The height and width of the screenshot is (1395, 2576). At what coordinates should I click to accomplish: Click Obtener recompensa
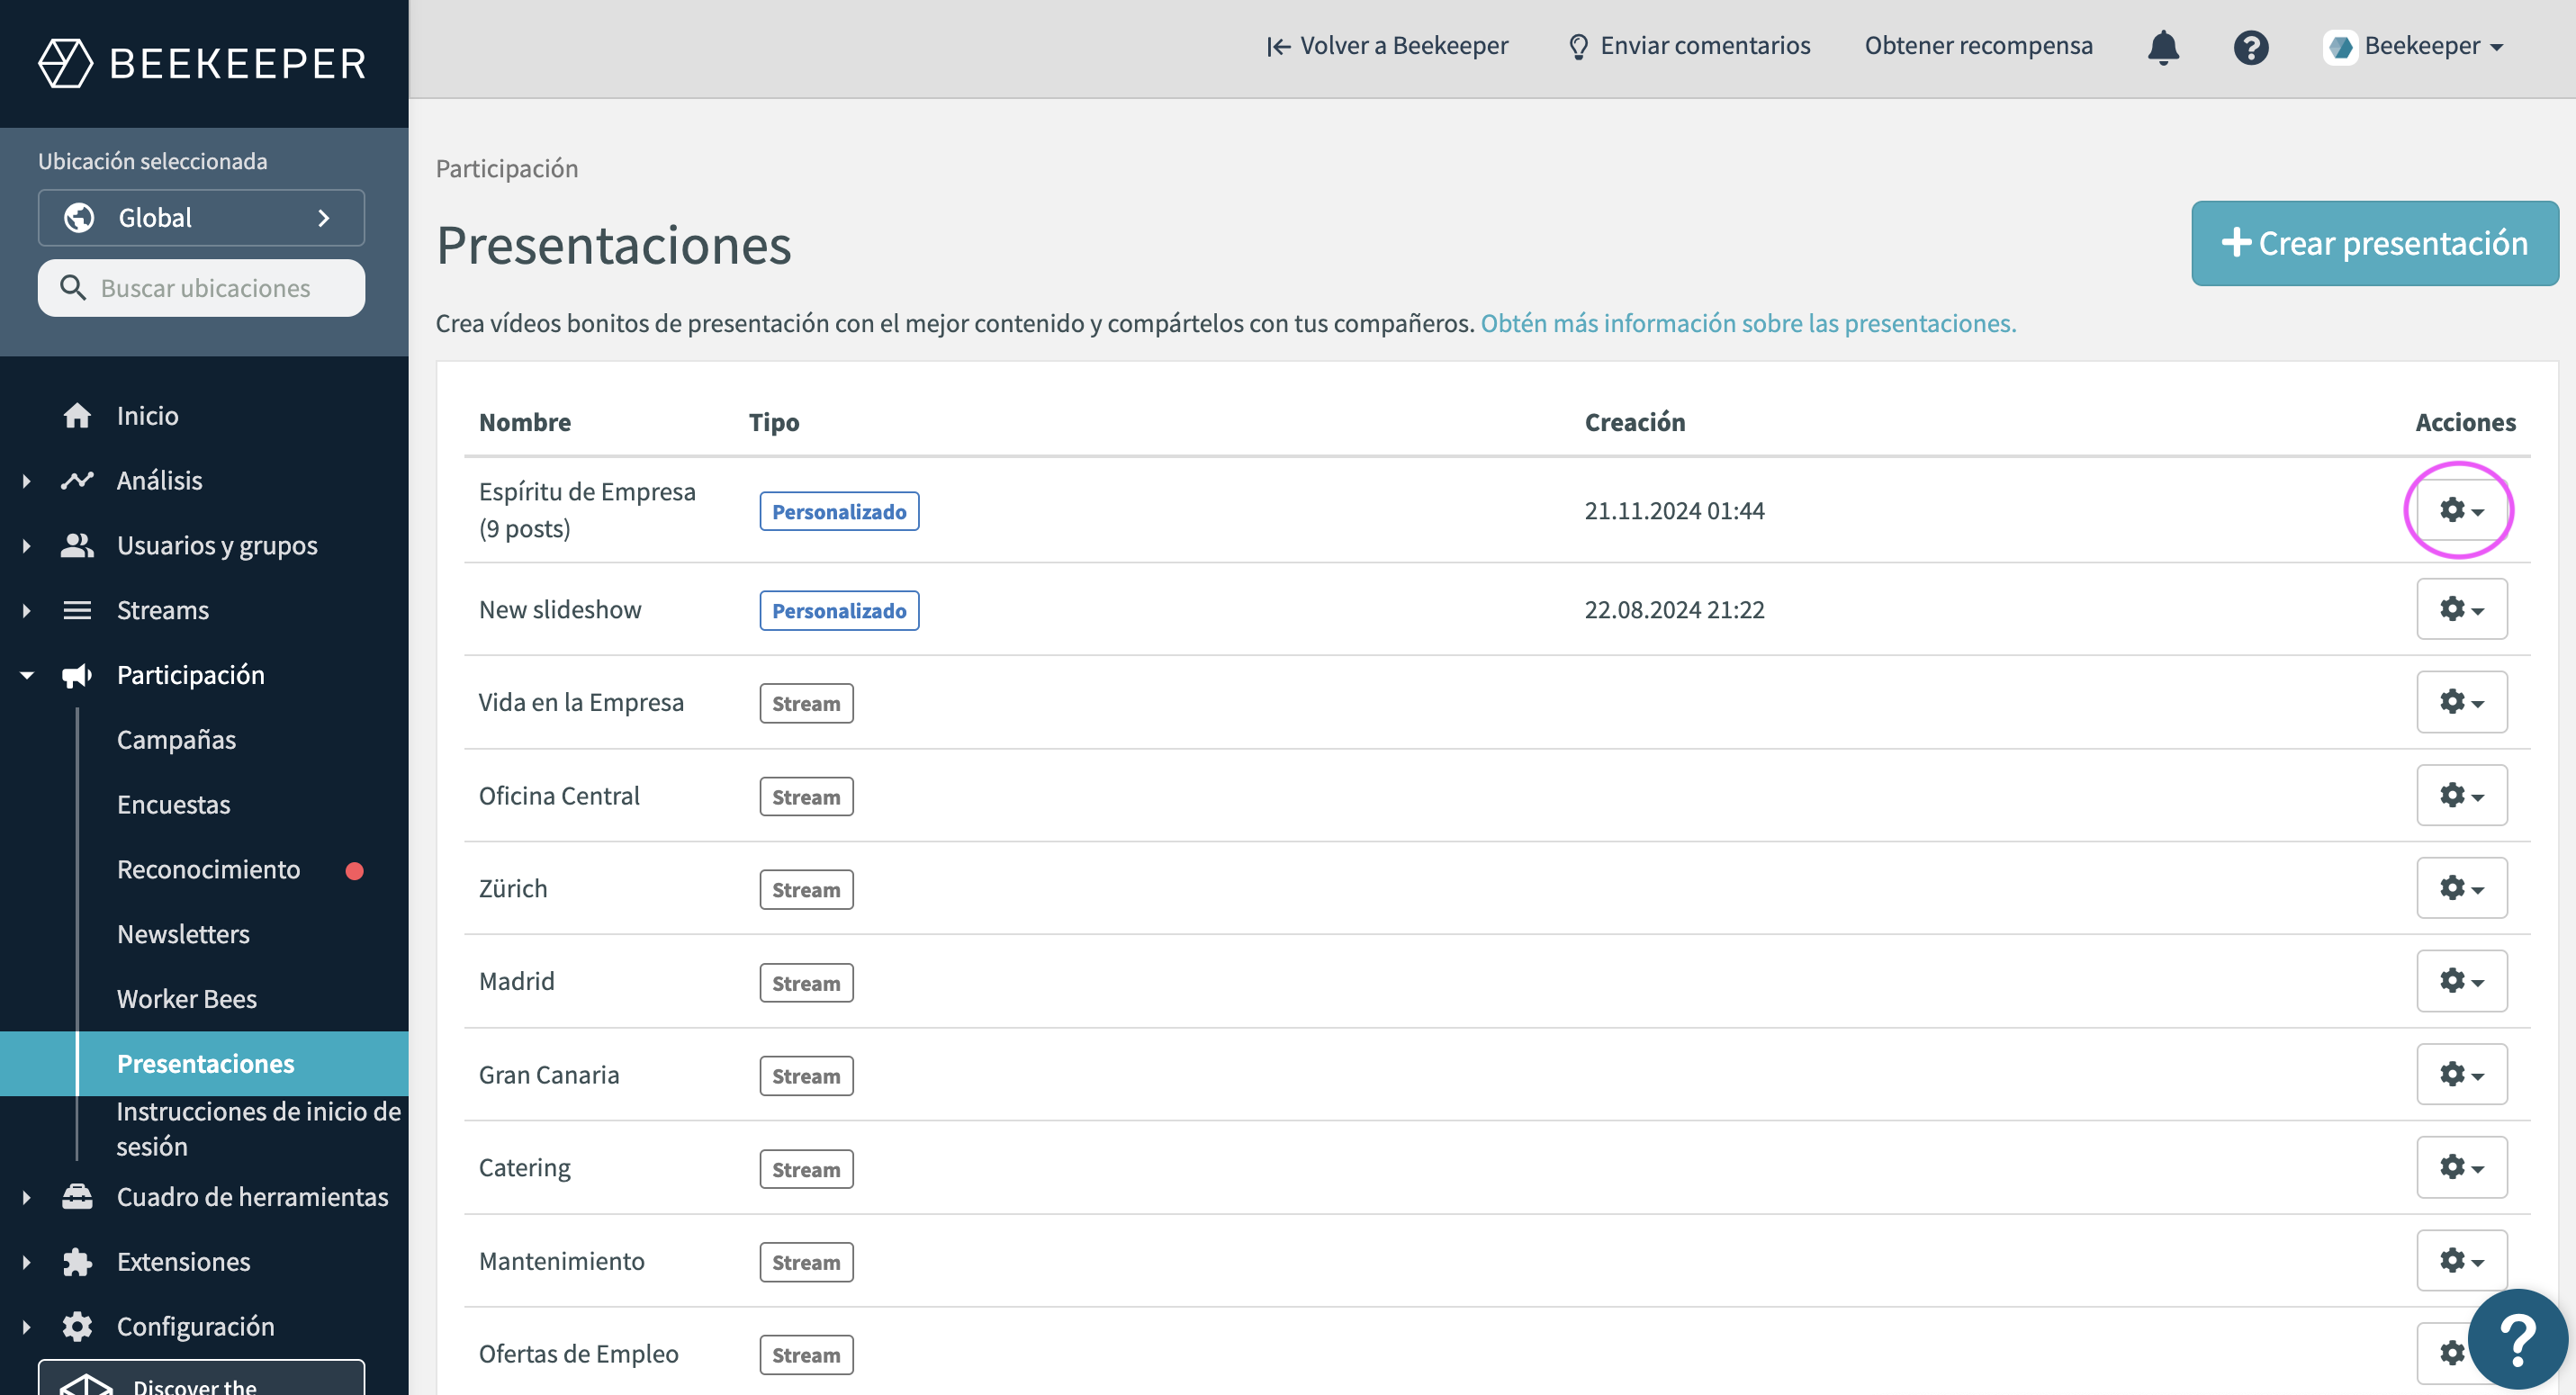point(1978,46)
